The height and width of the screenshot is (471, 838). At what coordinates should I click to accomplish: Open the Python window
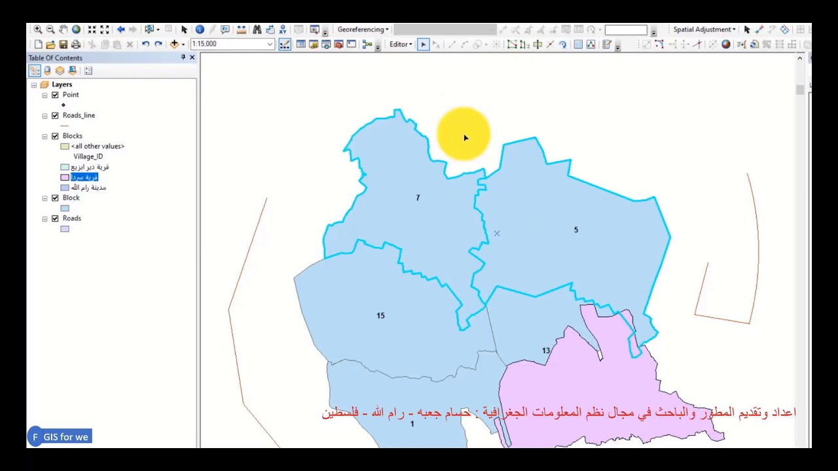click(x=352, y=44)
